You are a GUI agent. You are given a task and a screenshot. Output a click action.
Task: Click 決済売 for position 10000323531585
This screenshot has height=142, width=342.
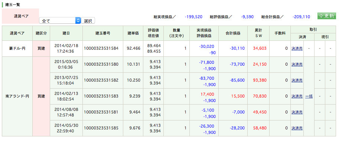pyautogui.click(x=297, y=128)
